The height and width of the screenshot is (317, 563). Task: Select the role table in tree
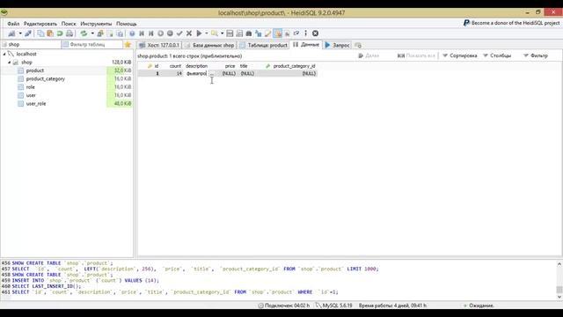tap(30, 87)
